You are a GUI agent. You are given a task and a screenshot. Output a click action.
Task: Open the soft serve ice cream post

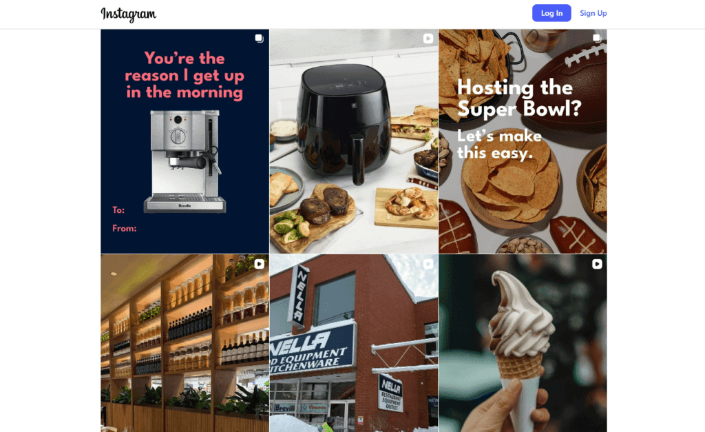[x=523, y=343]
